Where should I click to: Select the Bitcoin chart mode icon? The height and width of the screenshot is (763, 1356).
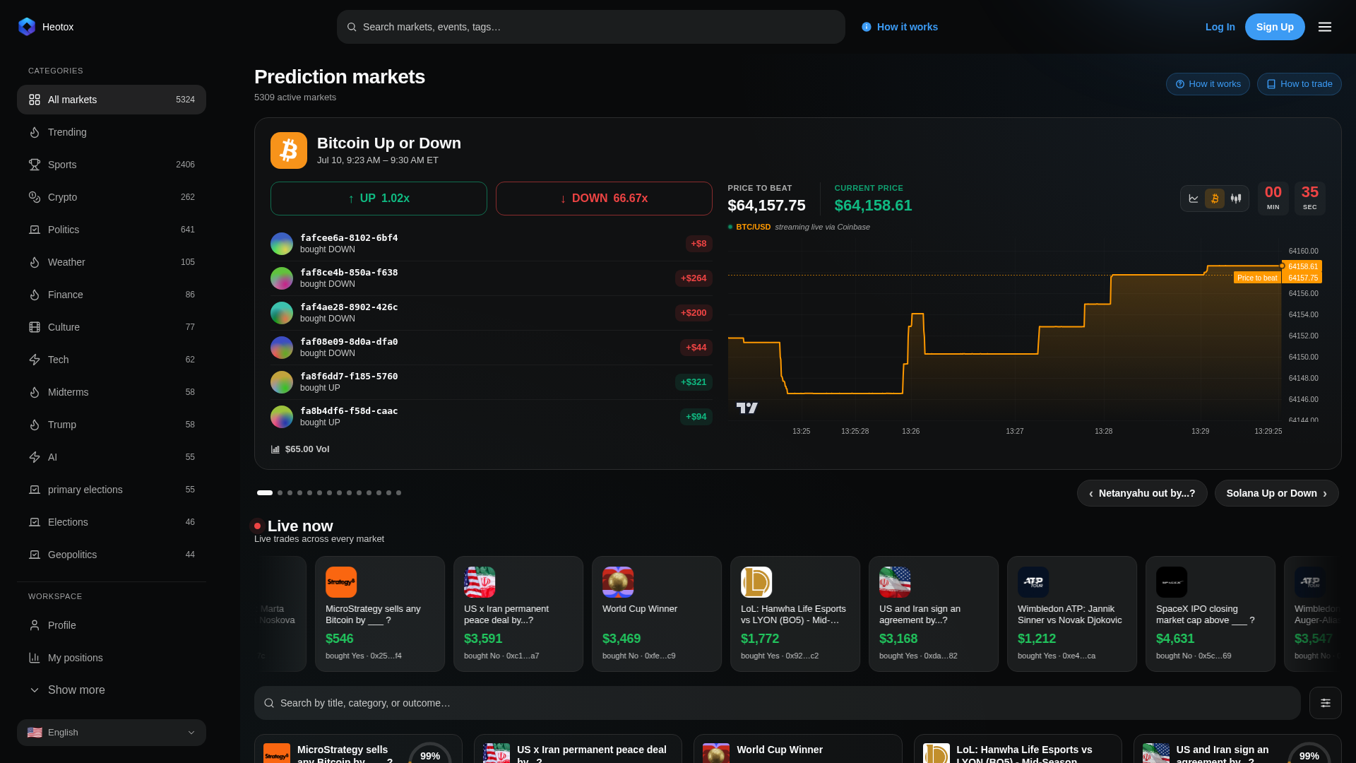click(1215, 199)
